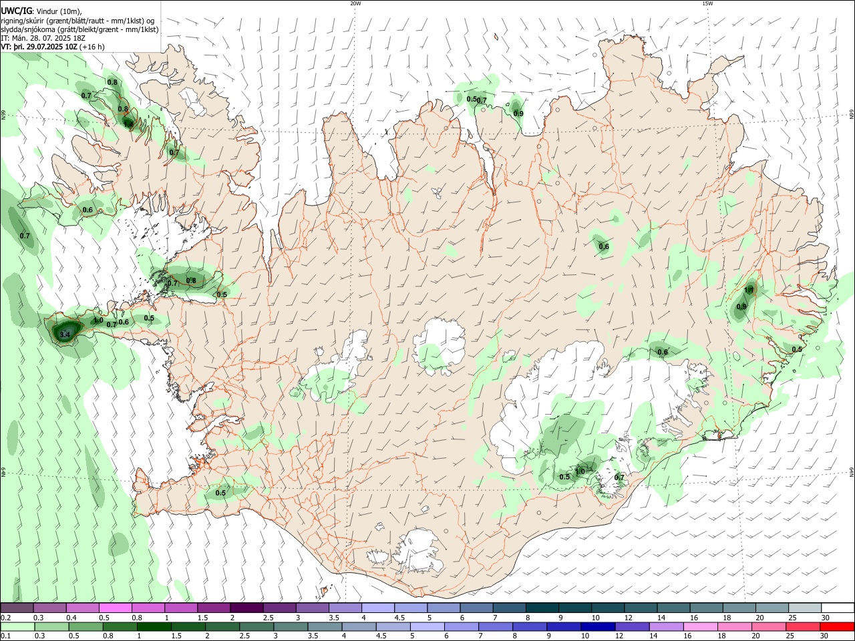Viewport: 855px width, 641px height.
Task: Click the dark plum upper-legend swatch between 2 and 2.5
Action: (x=247, y=608)
